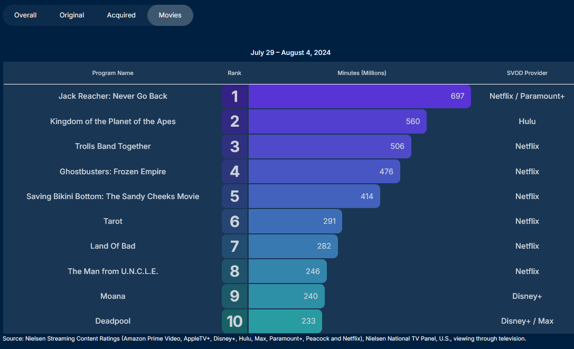
Task: Open the Acquired tab
Action: (x=121, y=15)
